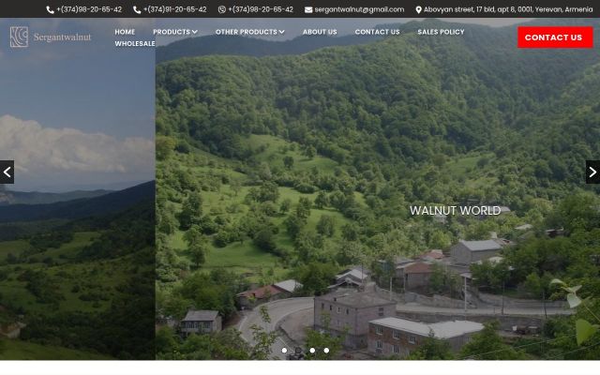This screenshot has height=375, width=600.
Task: Select the first slide indicator dot
Action: pyautogui.click(x=284, y=350)
